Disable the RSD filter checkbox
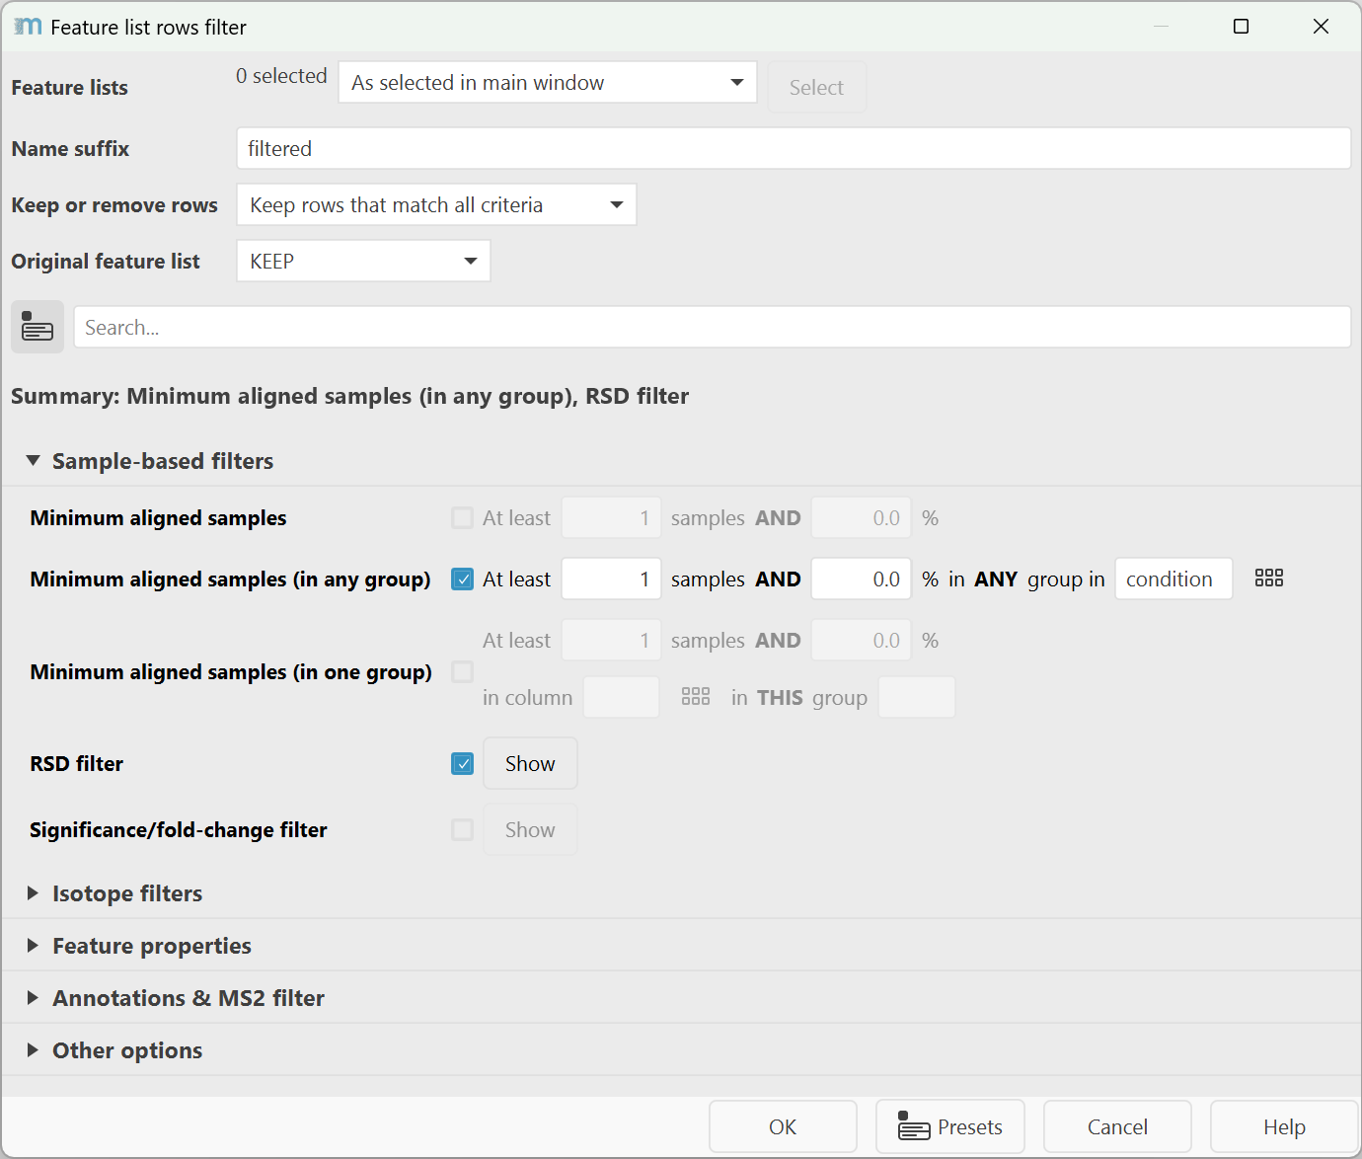This screenshot has width=1362, height=1159. coord(462,764)
